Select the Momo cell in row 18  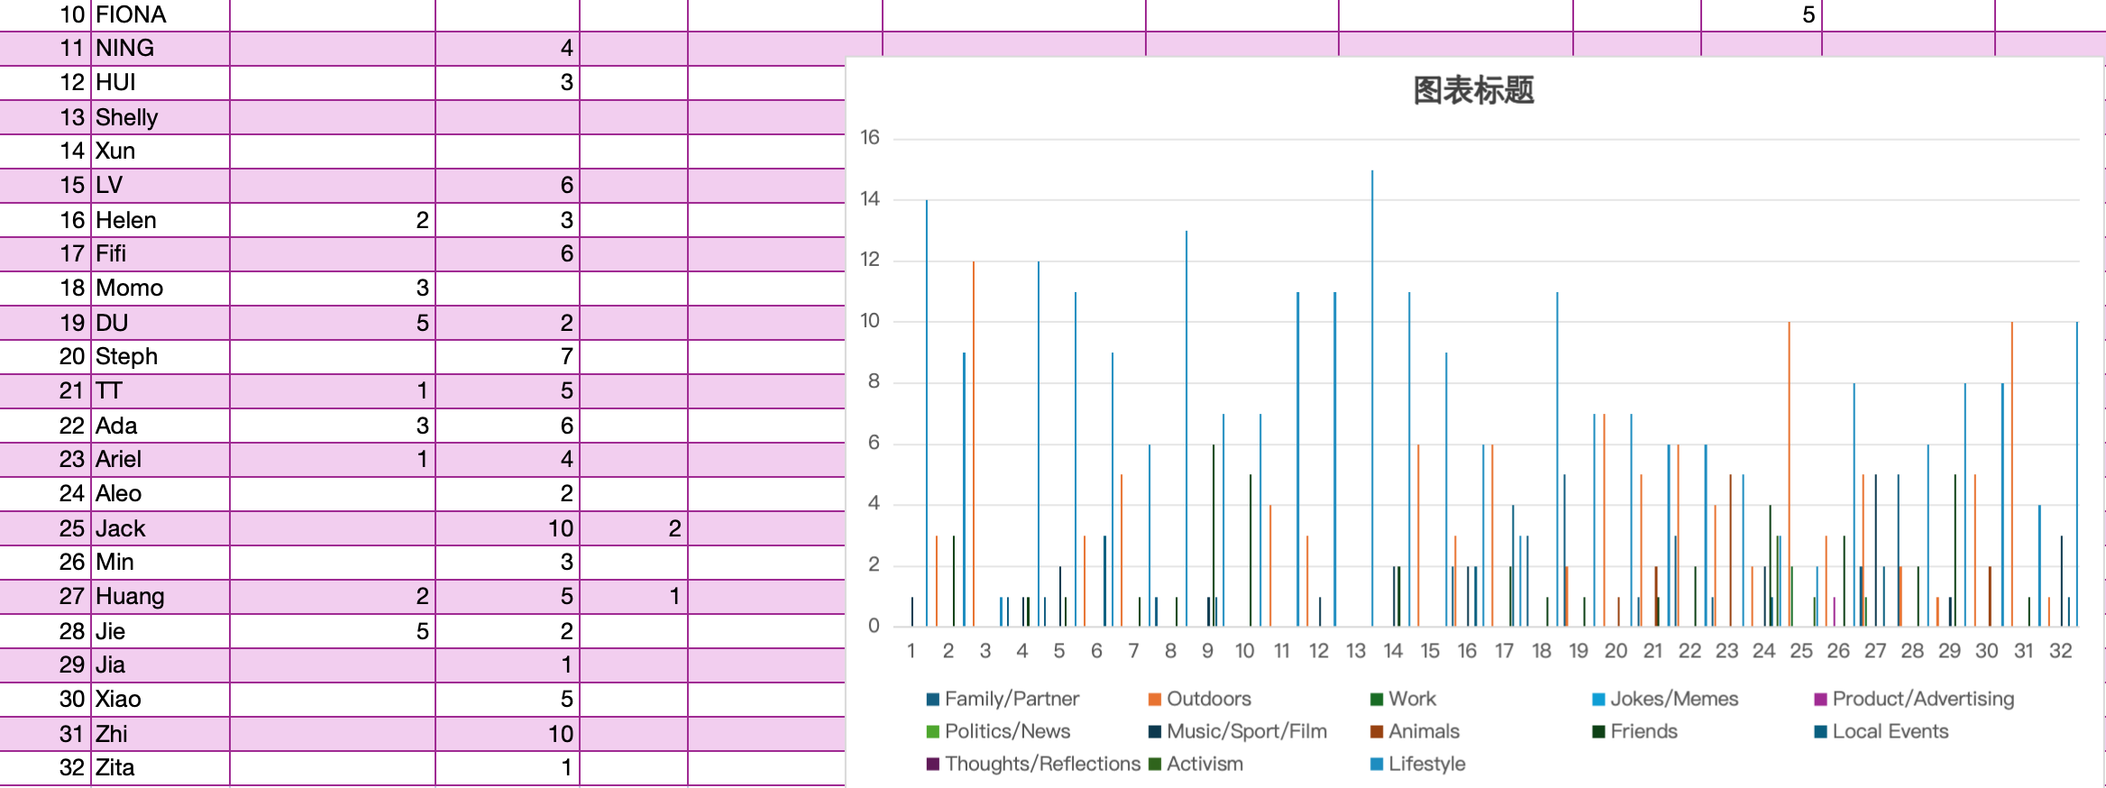[160, 288]
